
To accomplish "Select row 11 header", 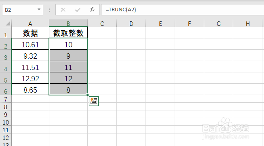I will 6,130.
